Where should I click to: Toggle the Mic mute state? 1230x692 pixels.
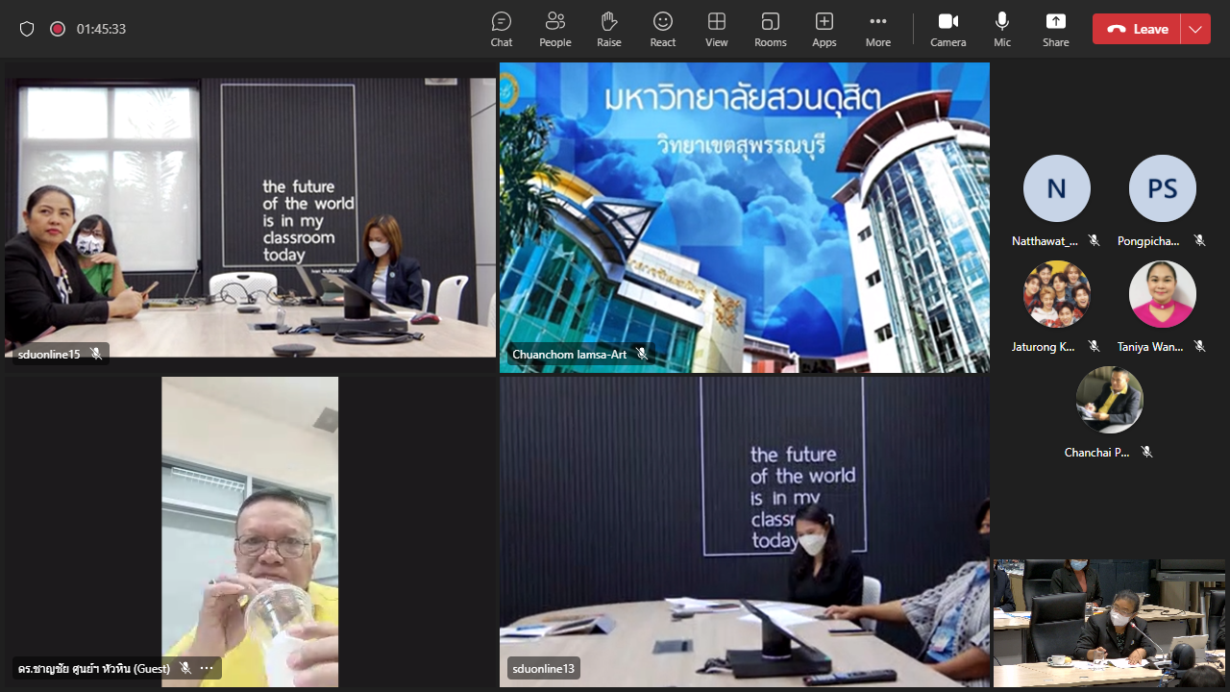[1002, 29]
